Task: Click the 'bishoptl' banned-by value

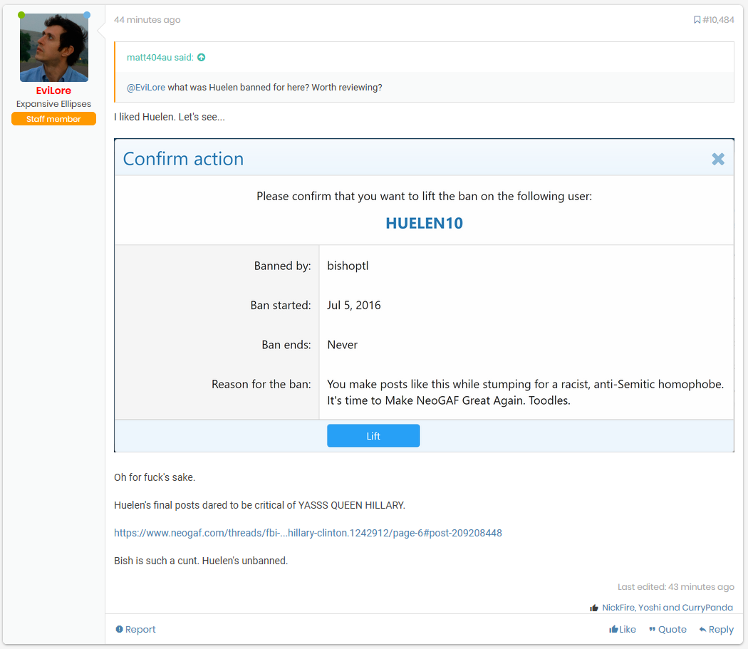Action: 348,266
